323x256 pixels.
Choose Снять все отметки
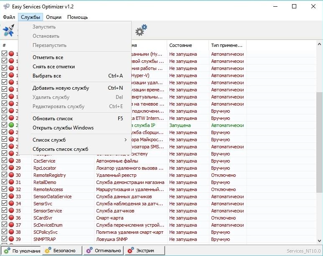click(75, 67)
